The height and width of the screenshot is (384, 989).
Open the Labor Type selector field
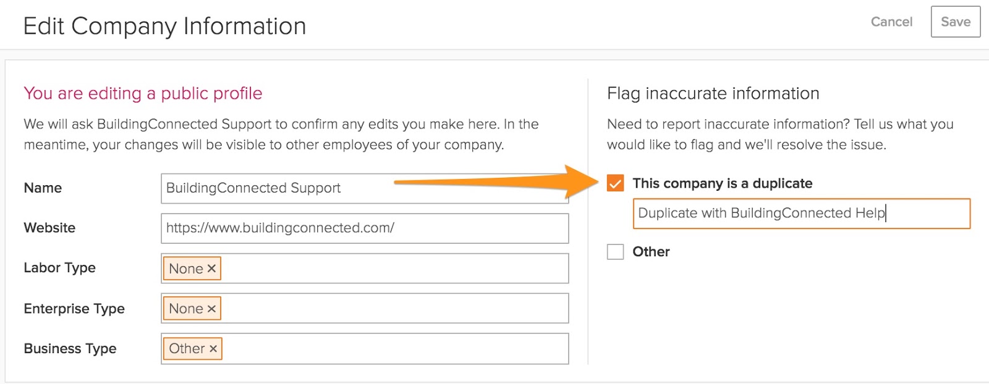396,269
